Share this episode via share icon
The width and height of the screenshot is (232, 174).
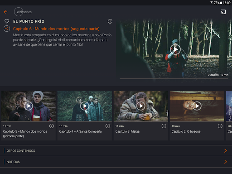tap(7, 29)
